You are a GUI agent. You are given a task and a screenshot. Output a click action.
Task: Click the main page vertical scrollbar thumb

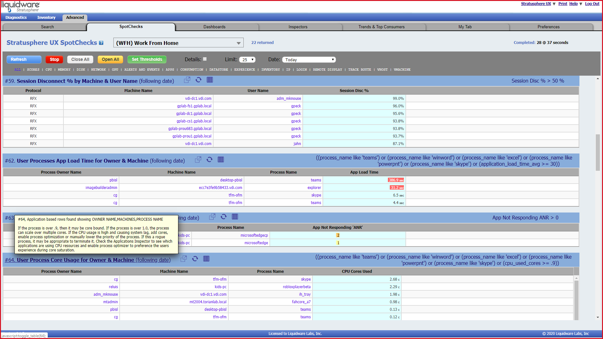598,153
